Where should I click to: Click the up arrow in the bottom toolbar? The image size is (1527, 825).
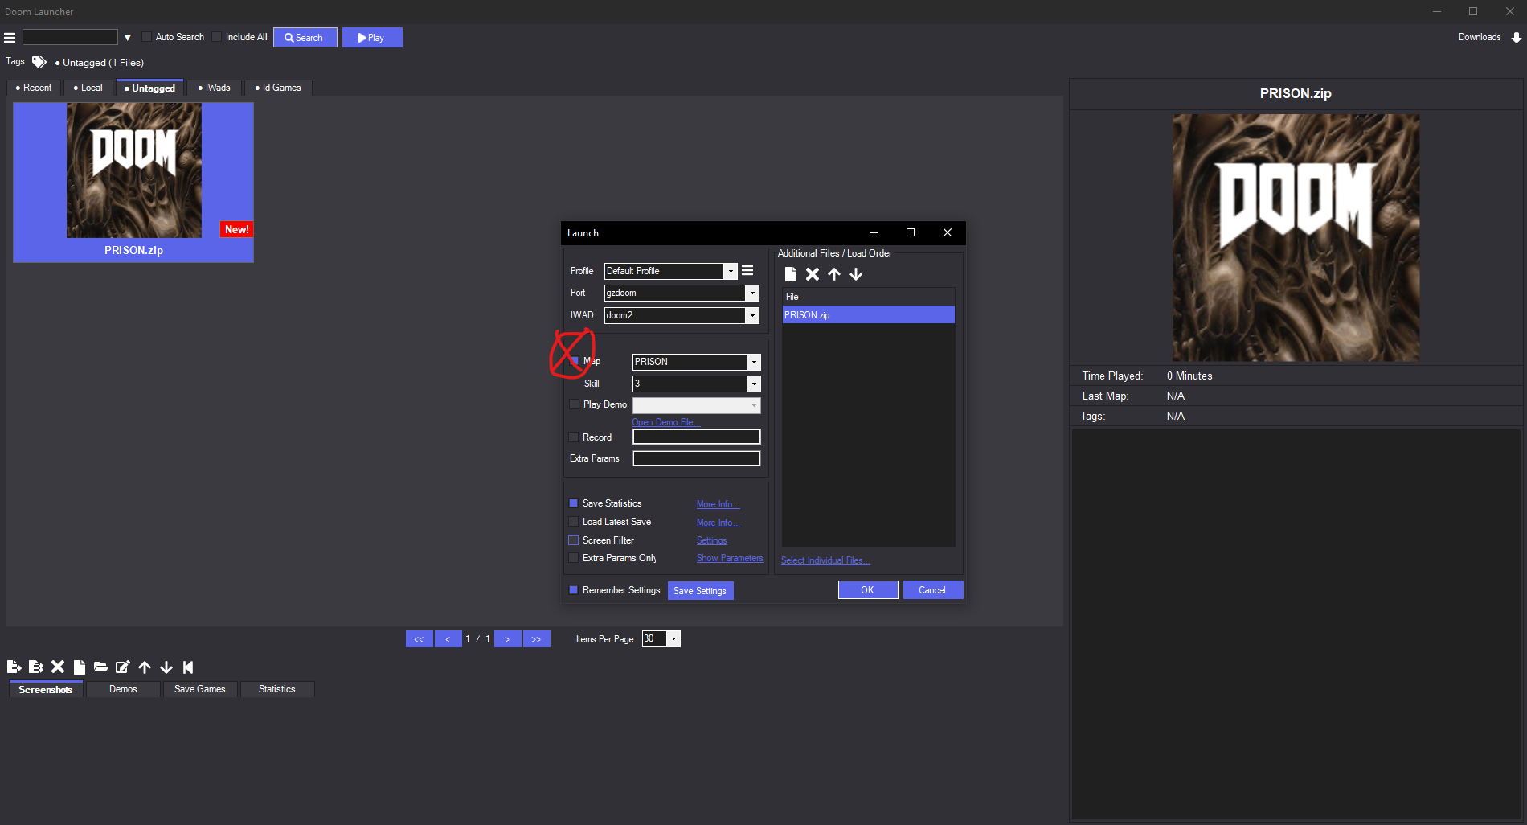[145, 667]
